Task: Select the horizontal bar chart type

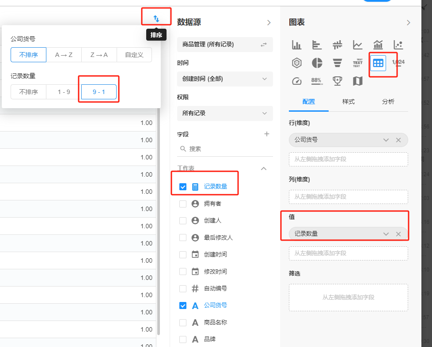Action: pos(317,45)
